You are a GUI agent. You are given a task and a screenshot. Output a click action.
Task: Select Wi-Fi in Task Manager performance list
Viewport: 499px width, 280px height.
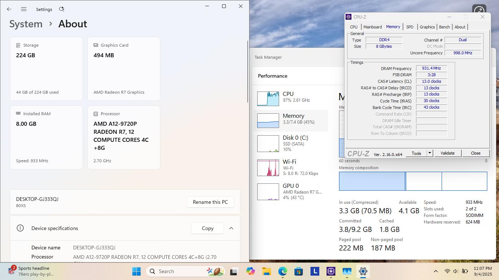point(291,167)
